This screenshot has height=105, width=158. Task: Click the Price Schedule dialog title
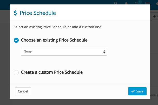[x=38, y=13]
